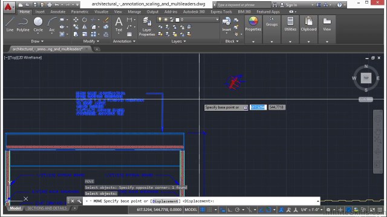The image size is (387, 217).
Task: Click the search keyword input field
Action: (x=243, y=5)
